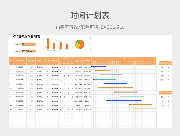
Task: Tick the 渠道2 checkbox for 营销活动12
Action: (x=64, y=72)
